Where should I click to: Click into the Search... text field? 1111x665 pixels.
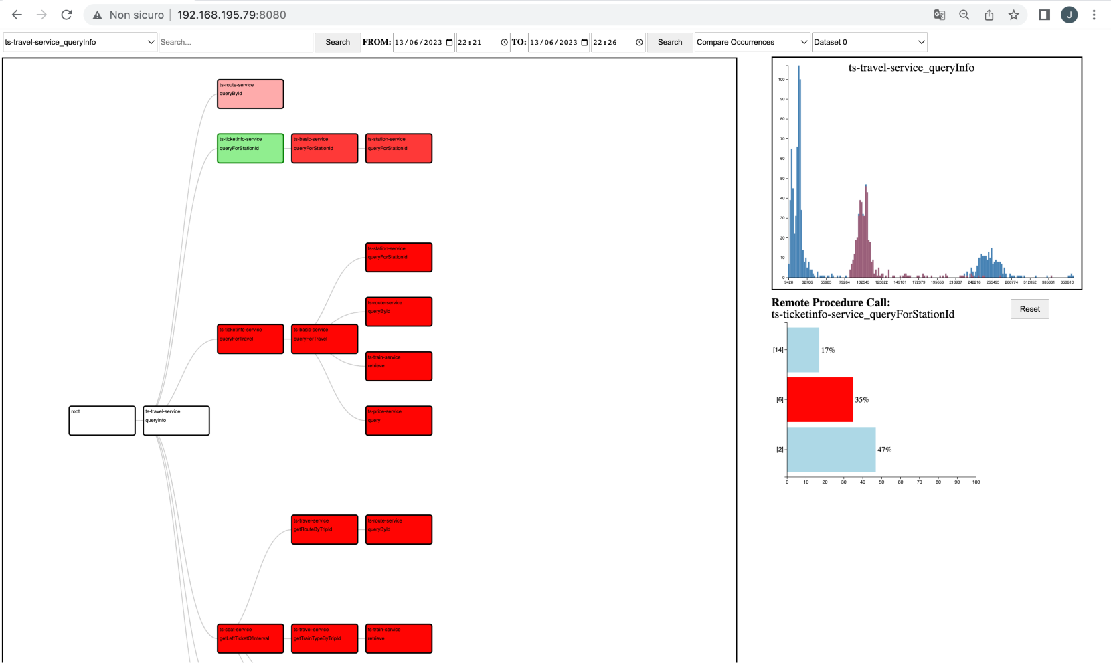coord(236,42)
